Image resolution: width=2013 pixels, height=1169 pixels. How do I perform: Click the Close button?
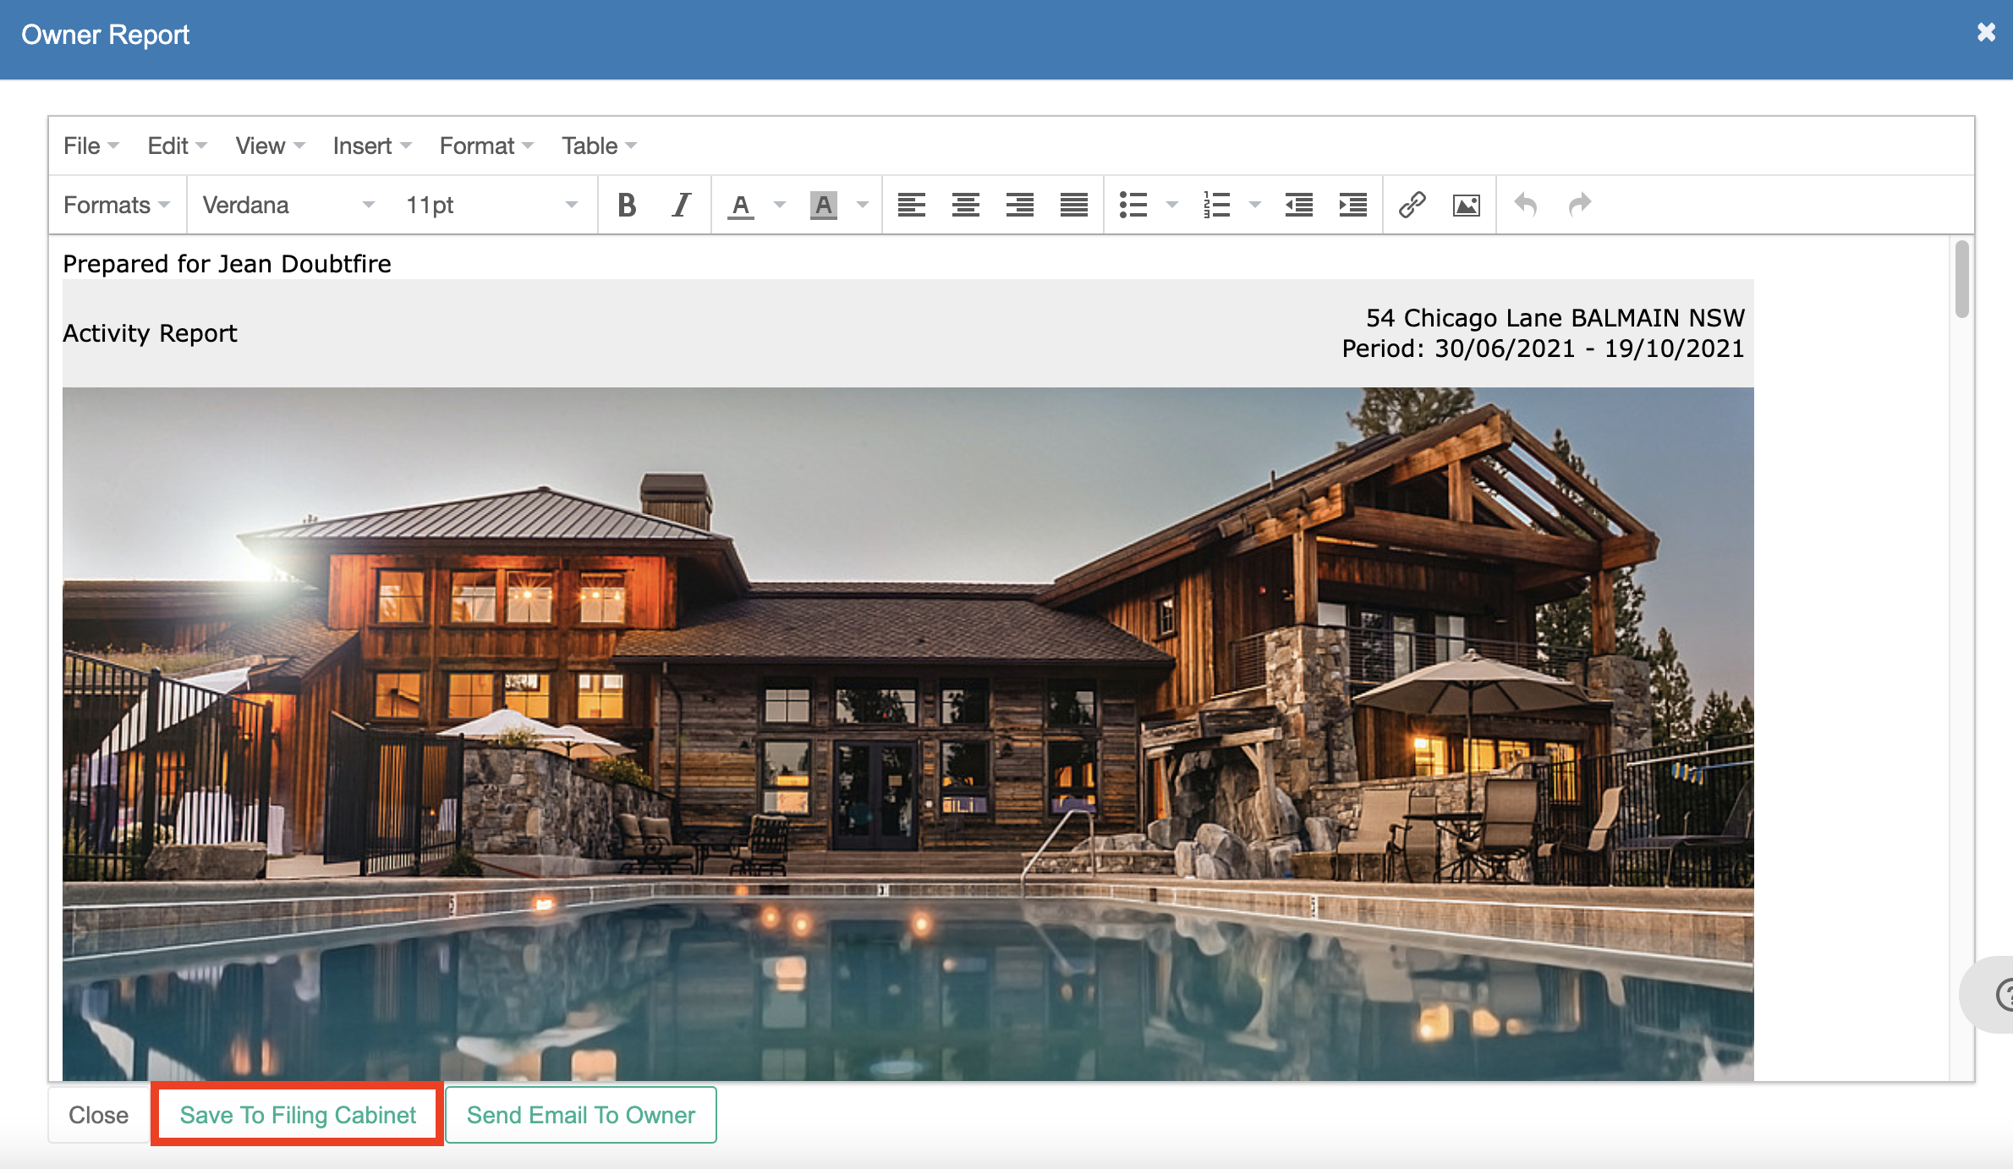(98, 1115)
